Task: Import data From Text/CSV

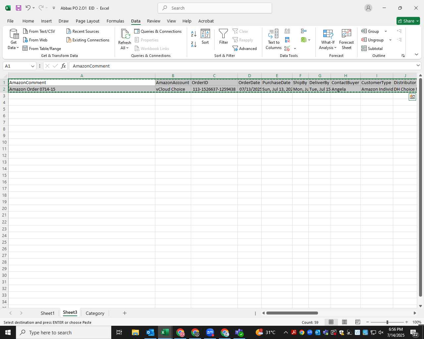Action: (39, 31)
